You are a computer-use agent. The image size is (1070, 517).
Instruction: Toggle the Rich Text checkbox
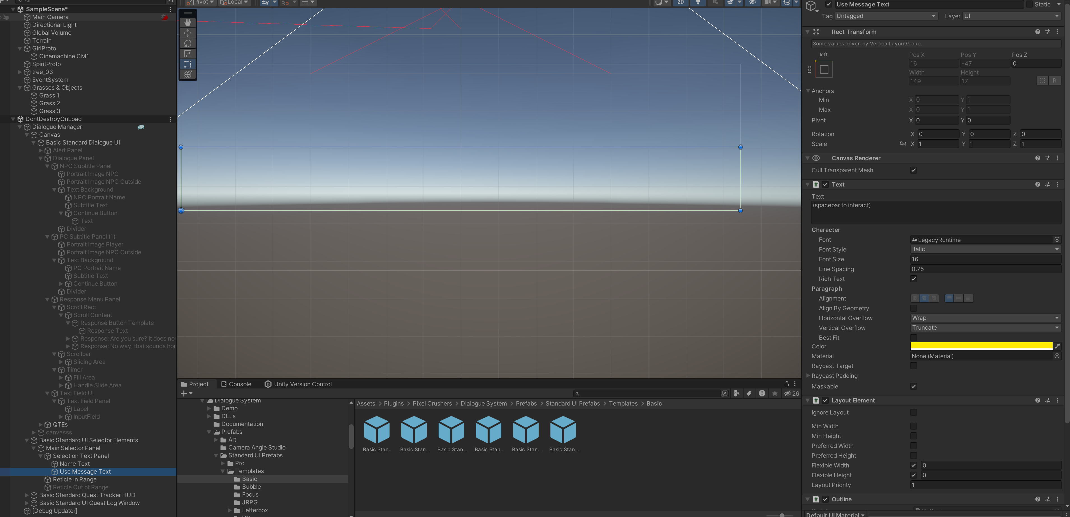click(x=913, y=279)
